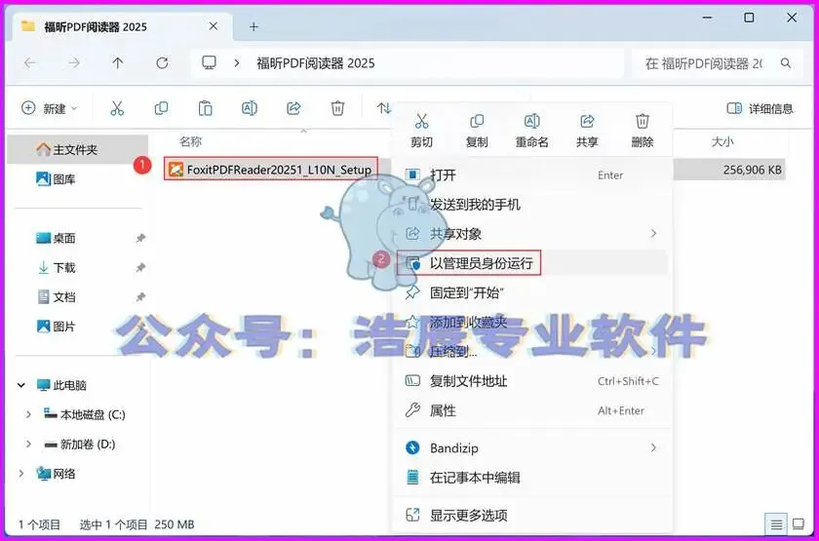Select 显示更多选项 in the context menu
The height and width of the screenshot is (541, 819).
point(531,516)
